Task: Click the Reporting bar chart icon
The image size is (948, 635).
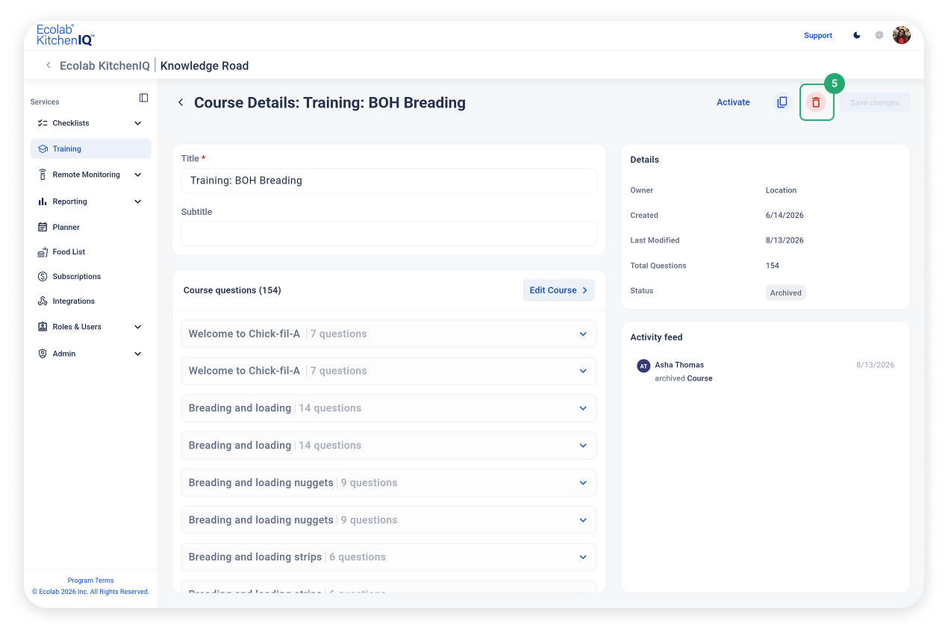Action: (x=43, y=201)
